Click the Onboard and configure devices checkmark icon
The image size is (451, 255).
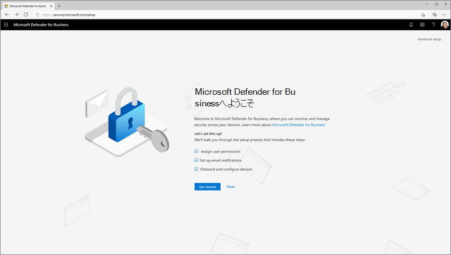196,169
